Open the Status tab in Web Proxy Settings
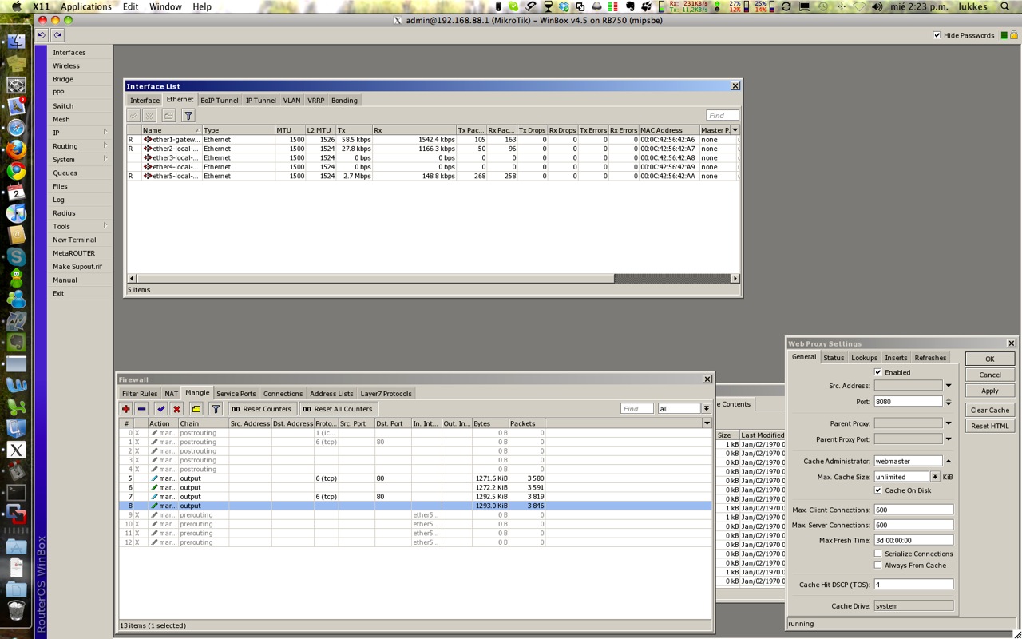This screenshot has width=1022, height=639. (x=834, y=357)
